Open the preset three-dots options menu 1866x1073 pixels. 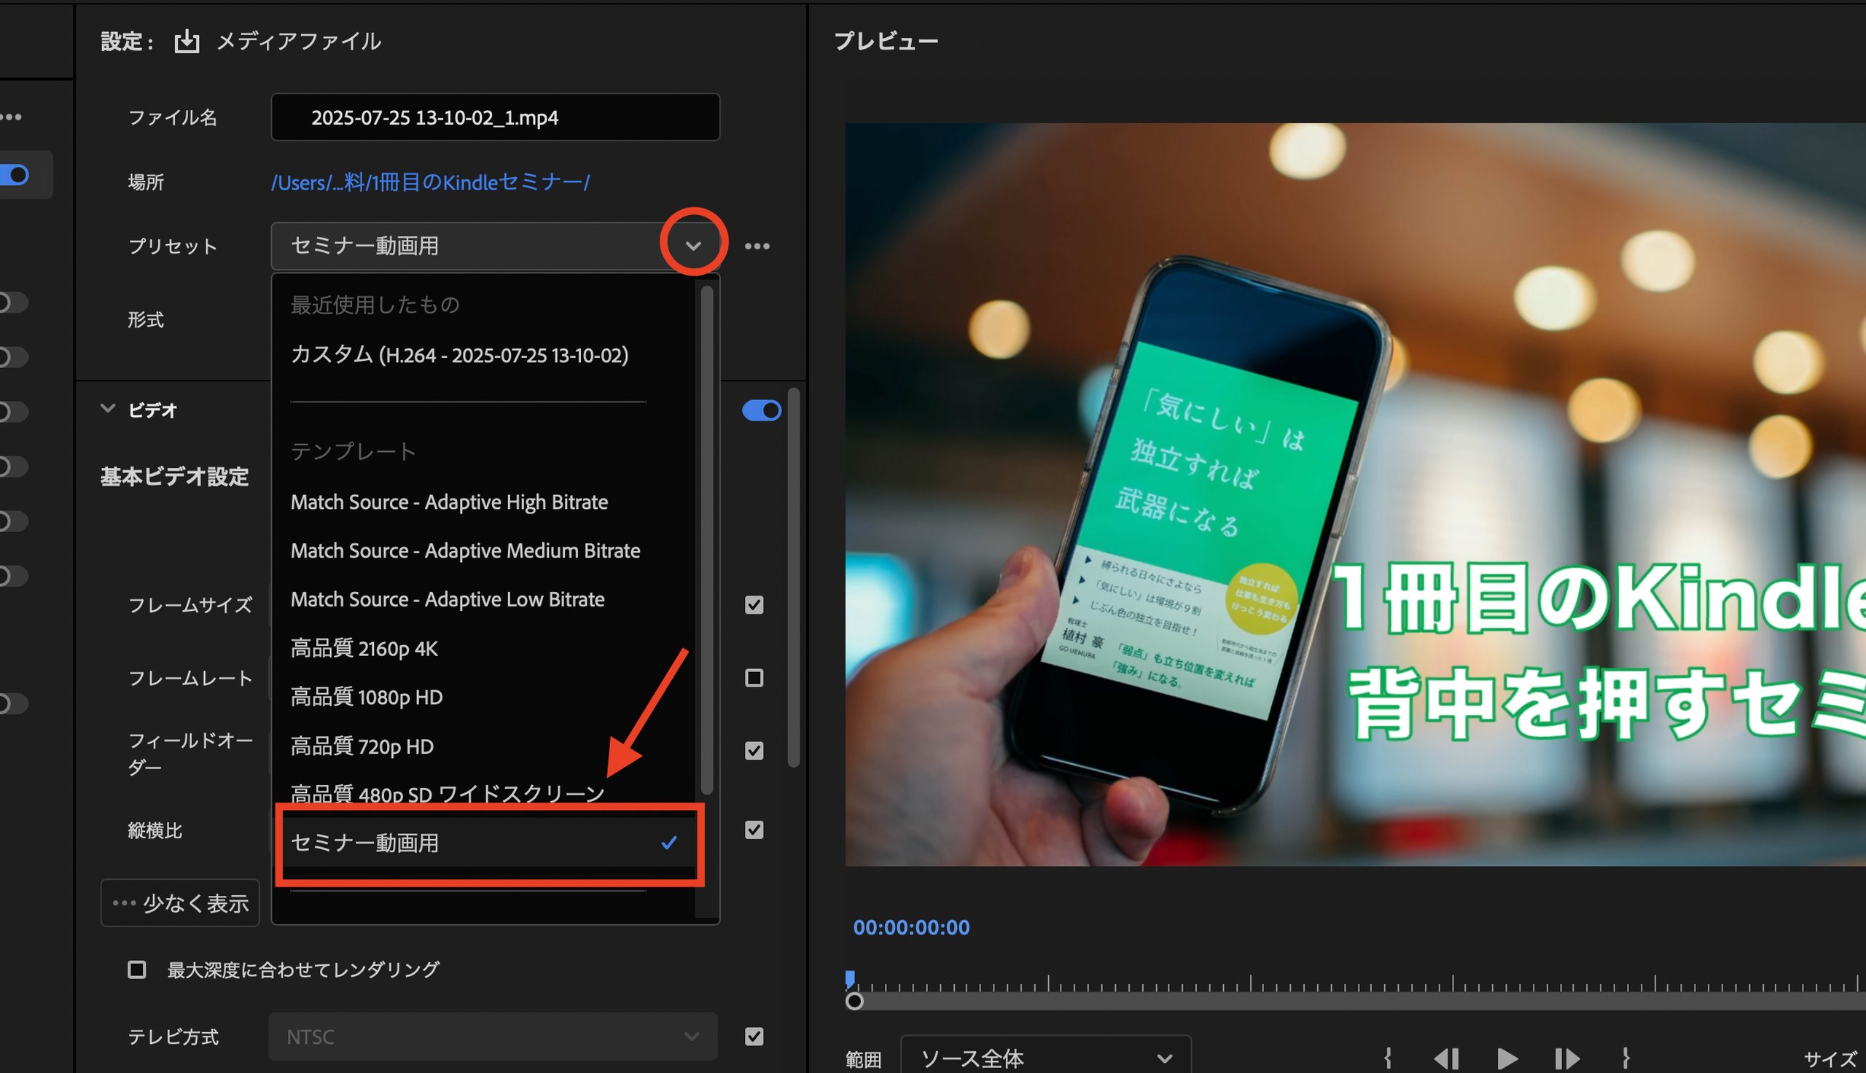757,246
